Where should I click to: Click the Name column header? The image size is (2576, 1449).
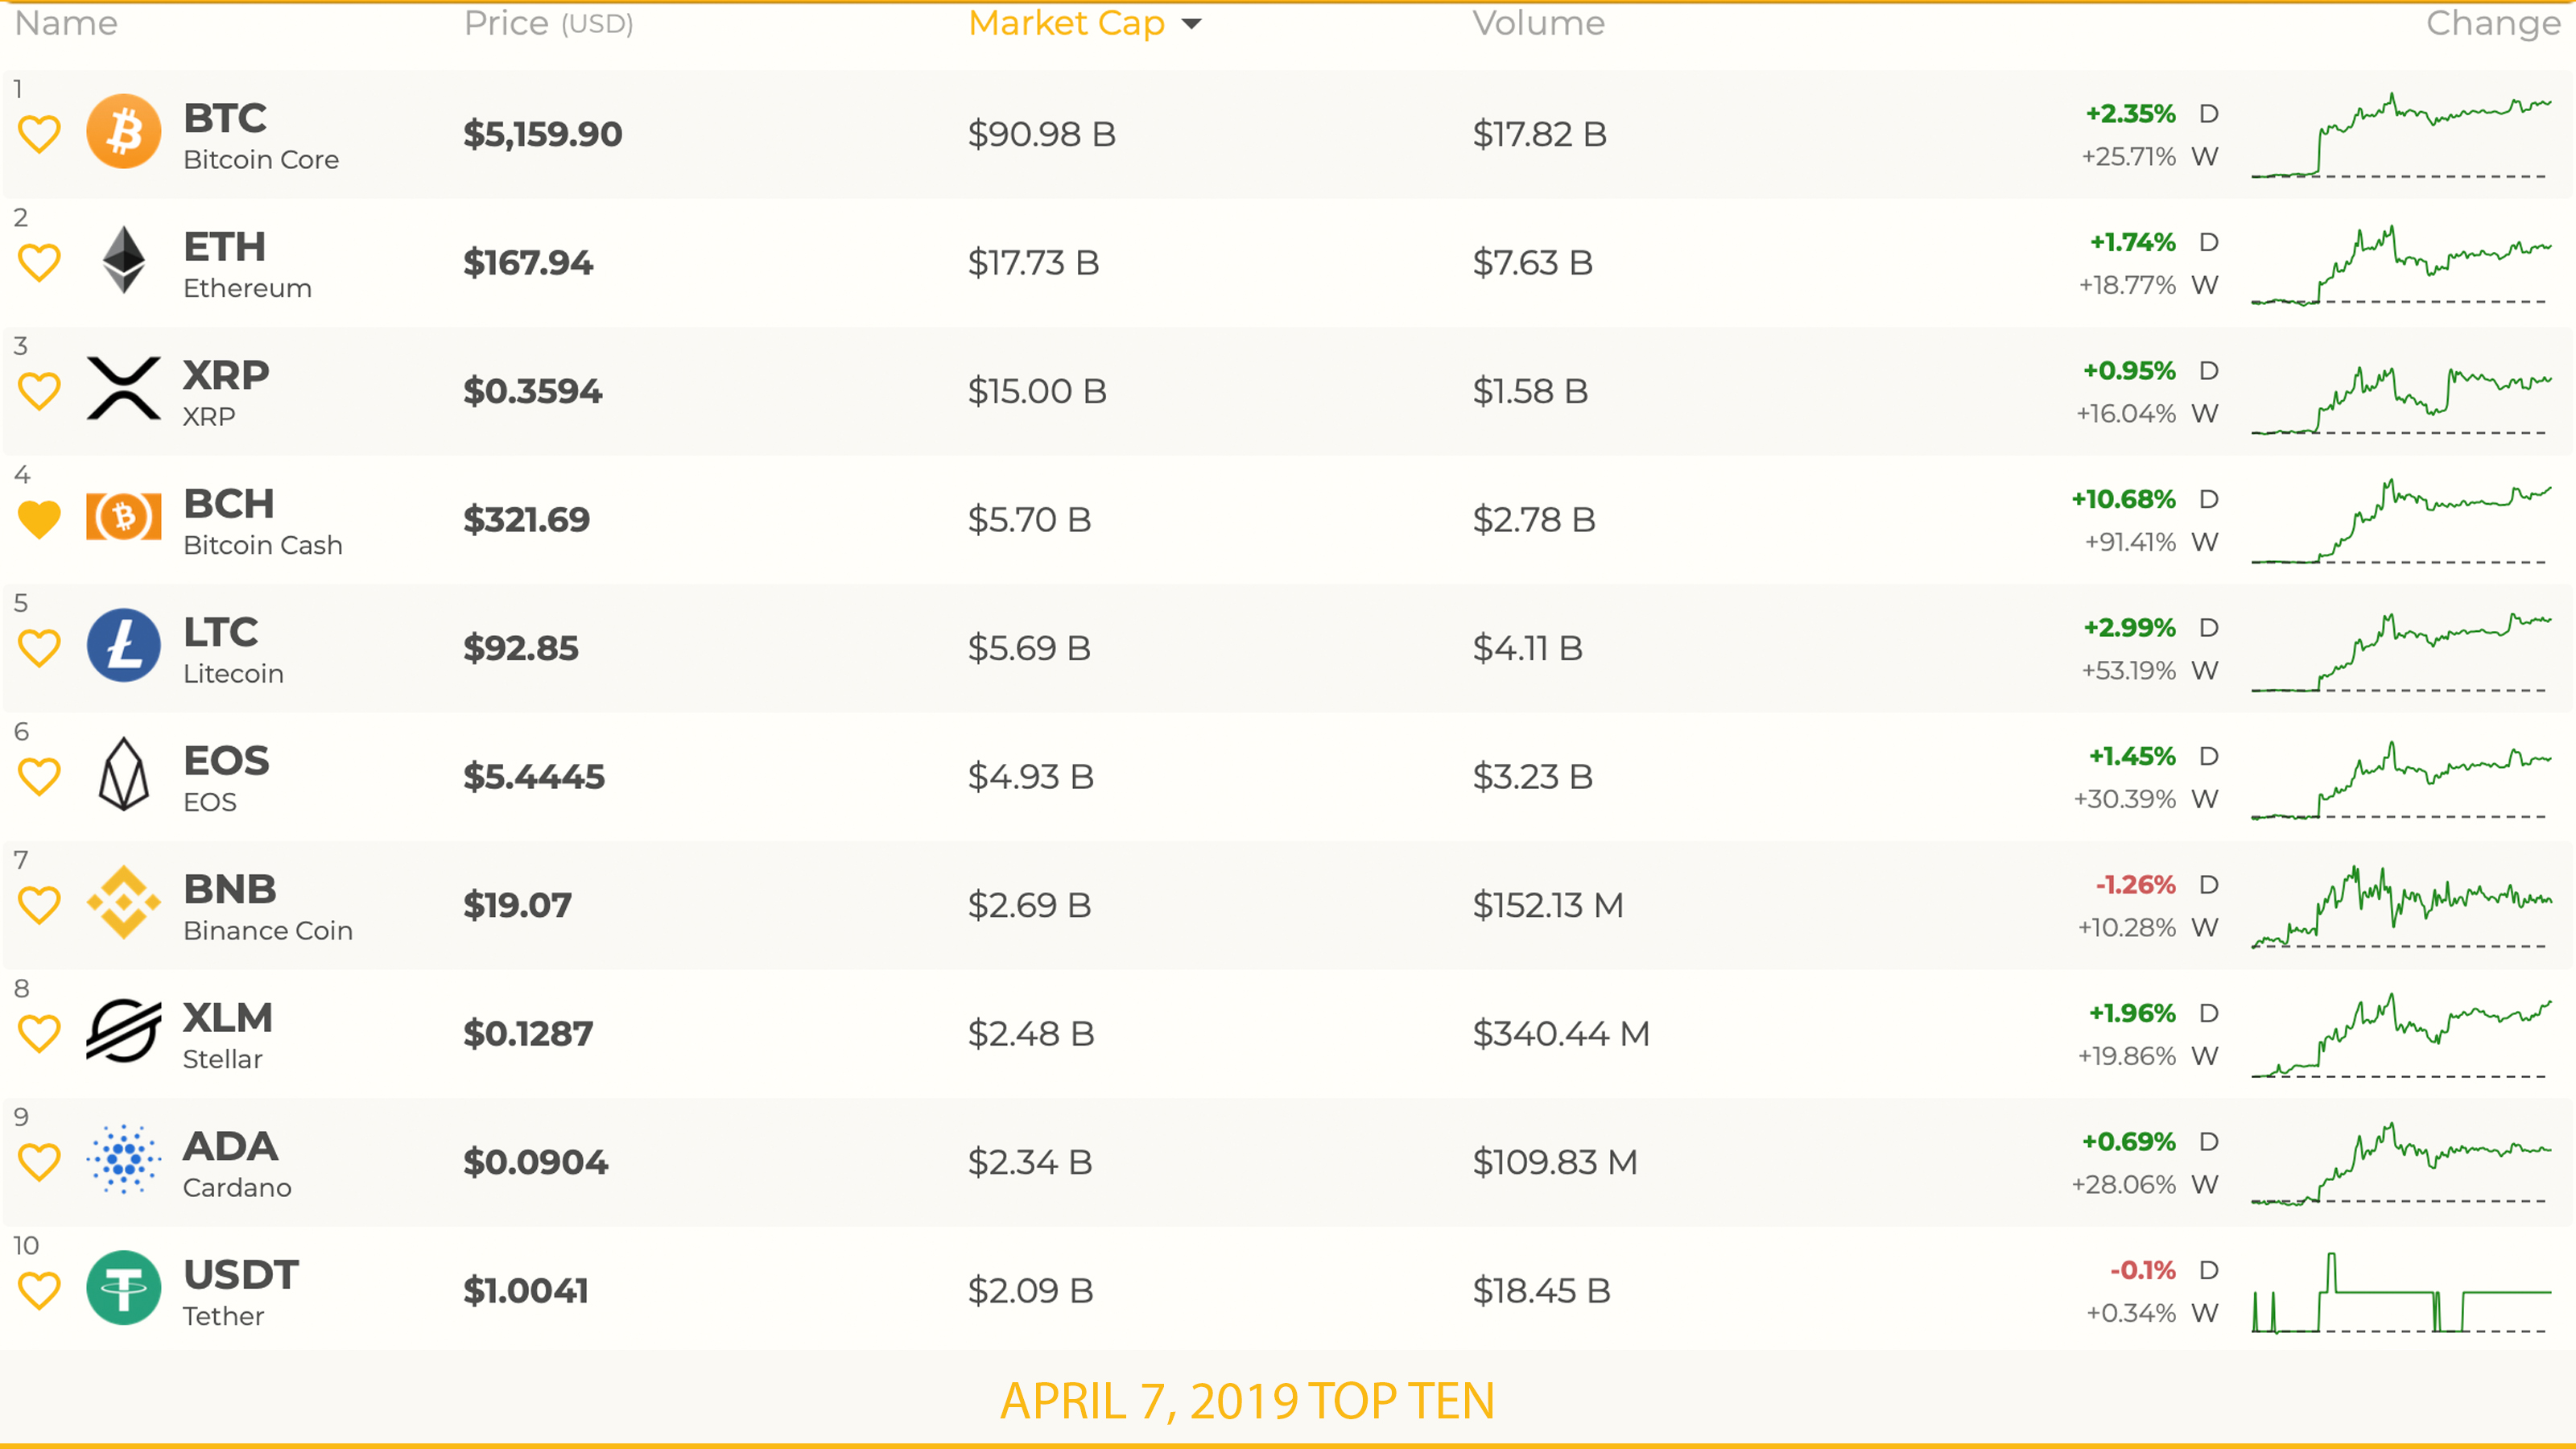pyautogui.click(x=66, y=24)
